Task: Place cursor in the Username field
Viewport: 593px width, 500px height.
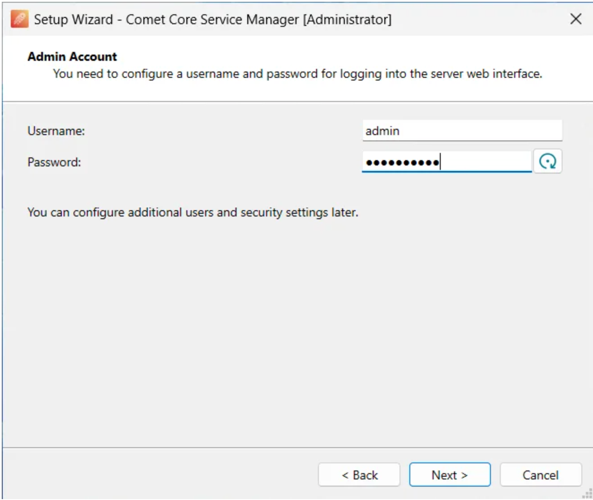Action: [x=463, y=130]
